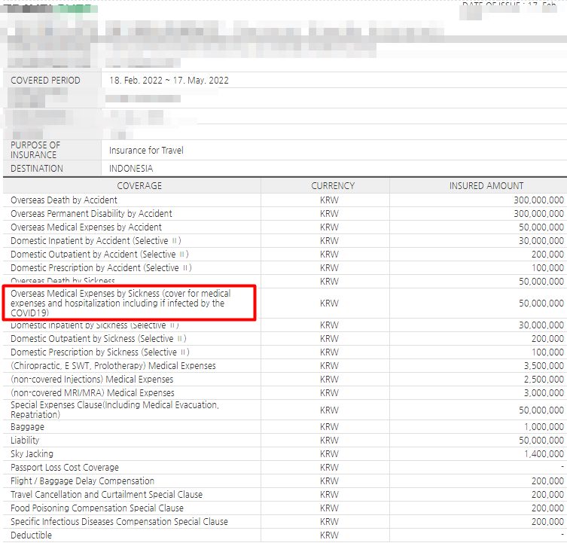The height and width of the screenshot is (543, 567).
Task: Select the PURPOSE OF INSURANCE label
Action: tap(35, 150)
